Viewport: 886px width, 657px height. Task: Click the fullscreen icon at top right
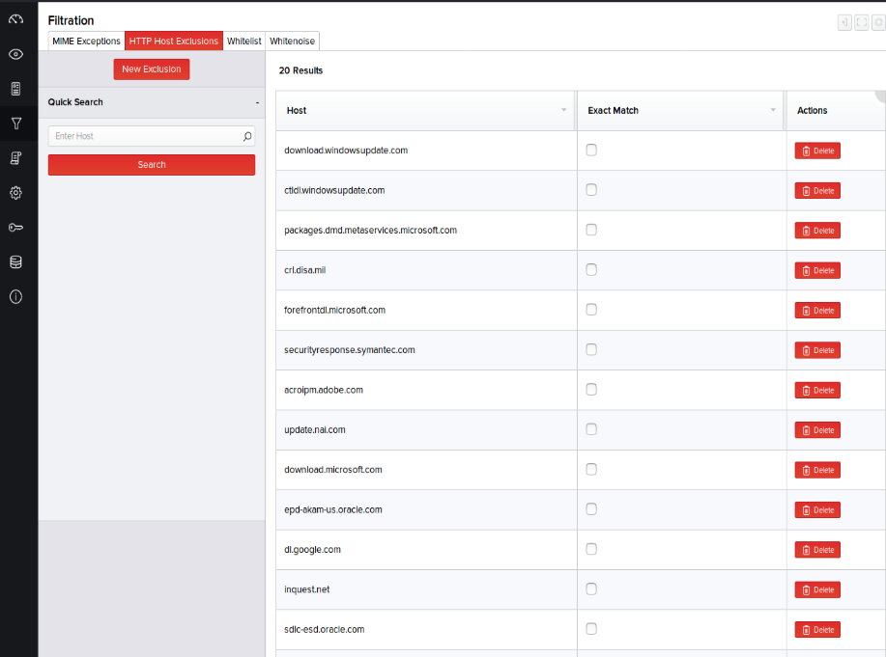[x=861, y=22]
